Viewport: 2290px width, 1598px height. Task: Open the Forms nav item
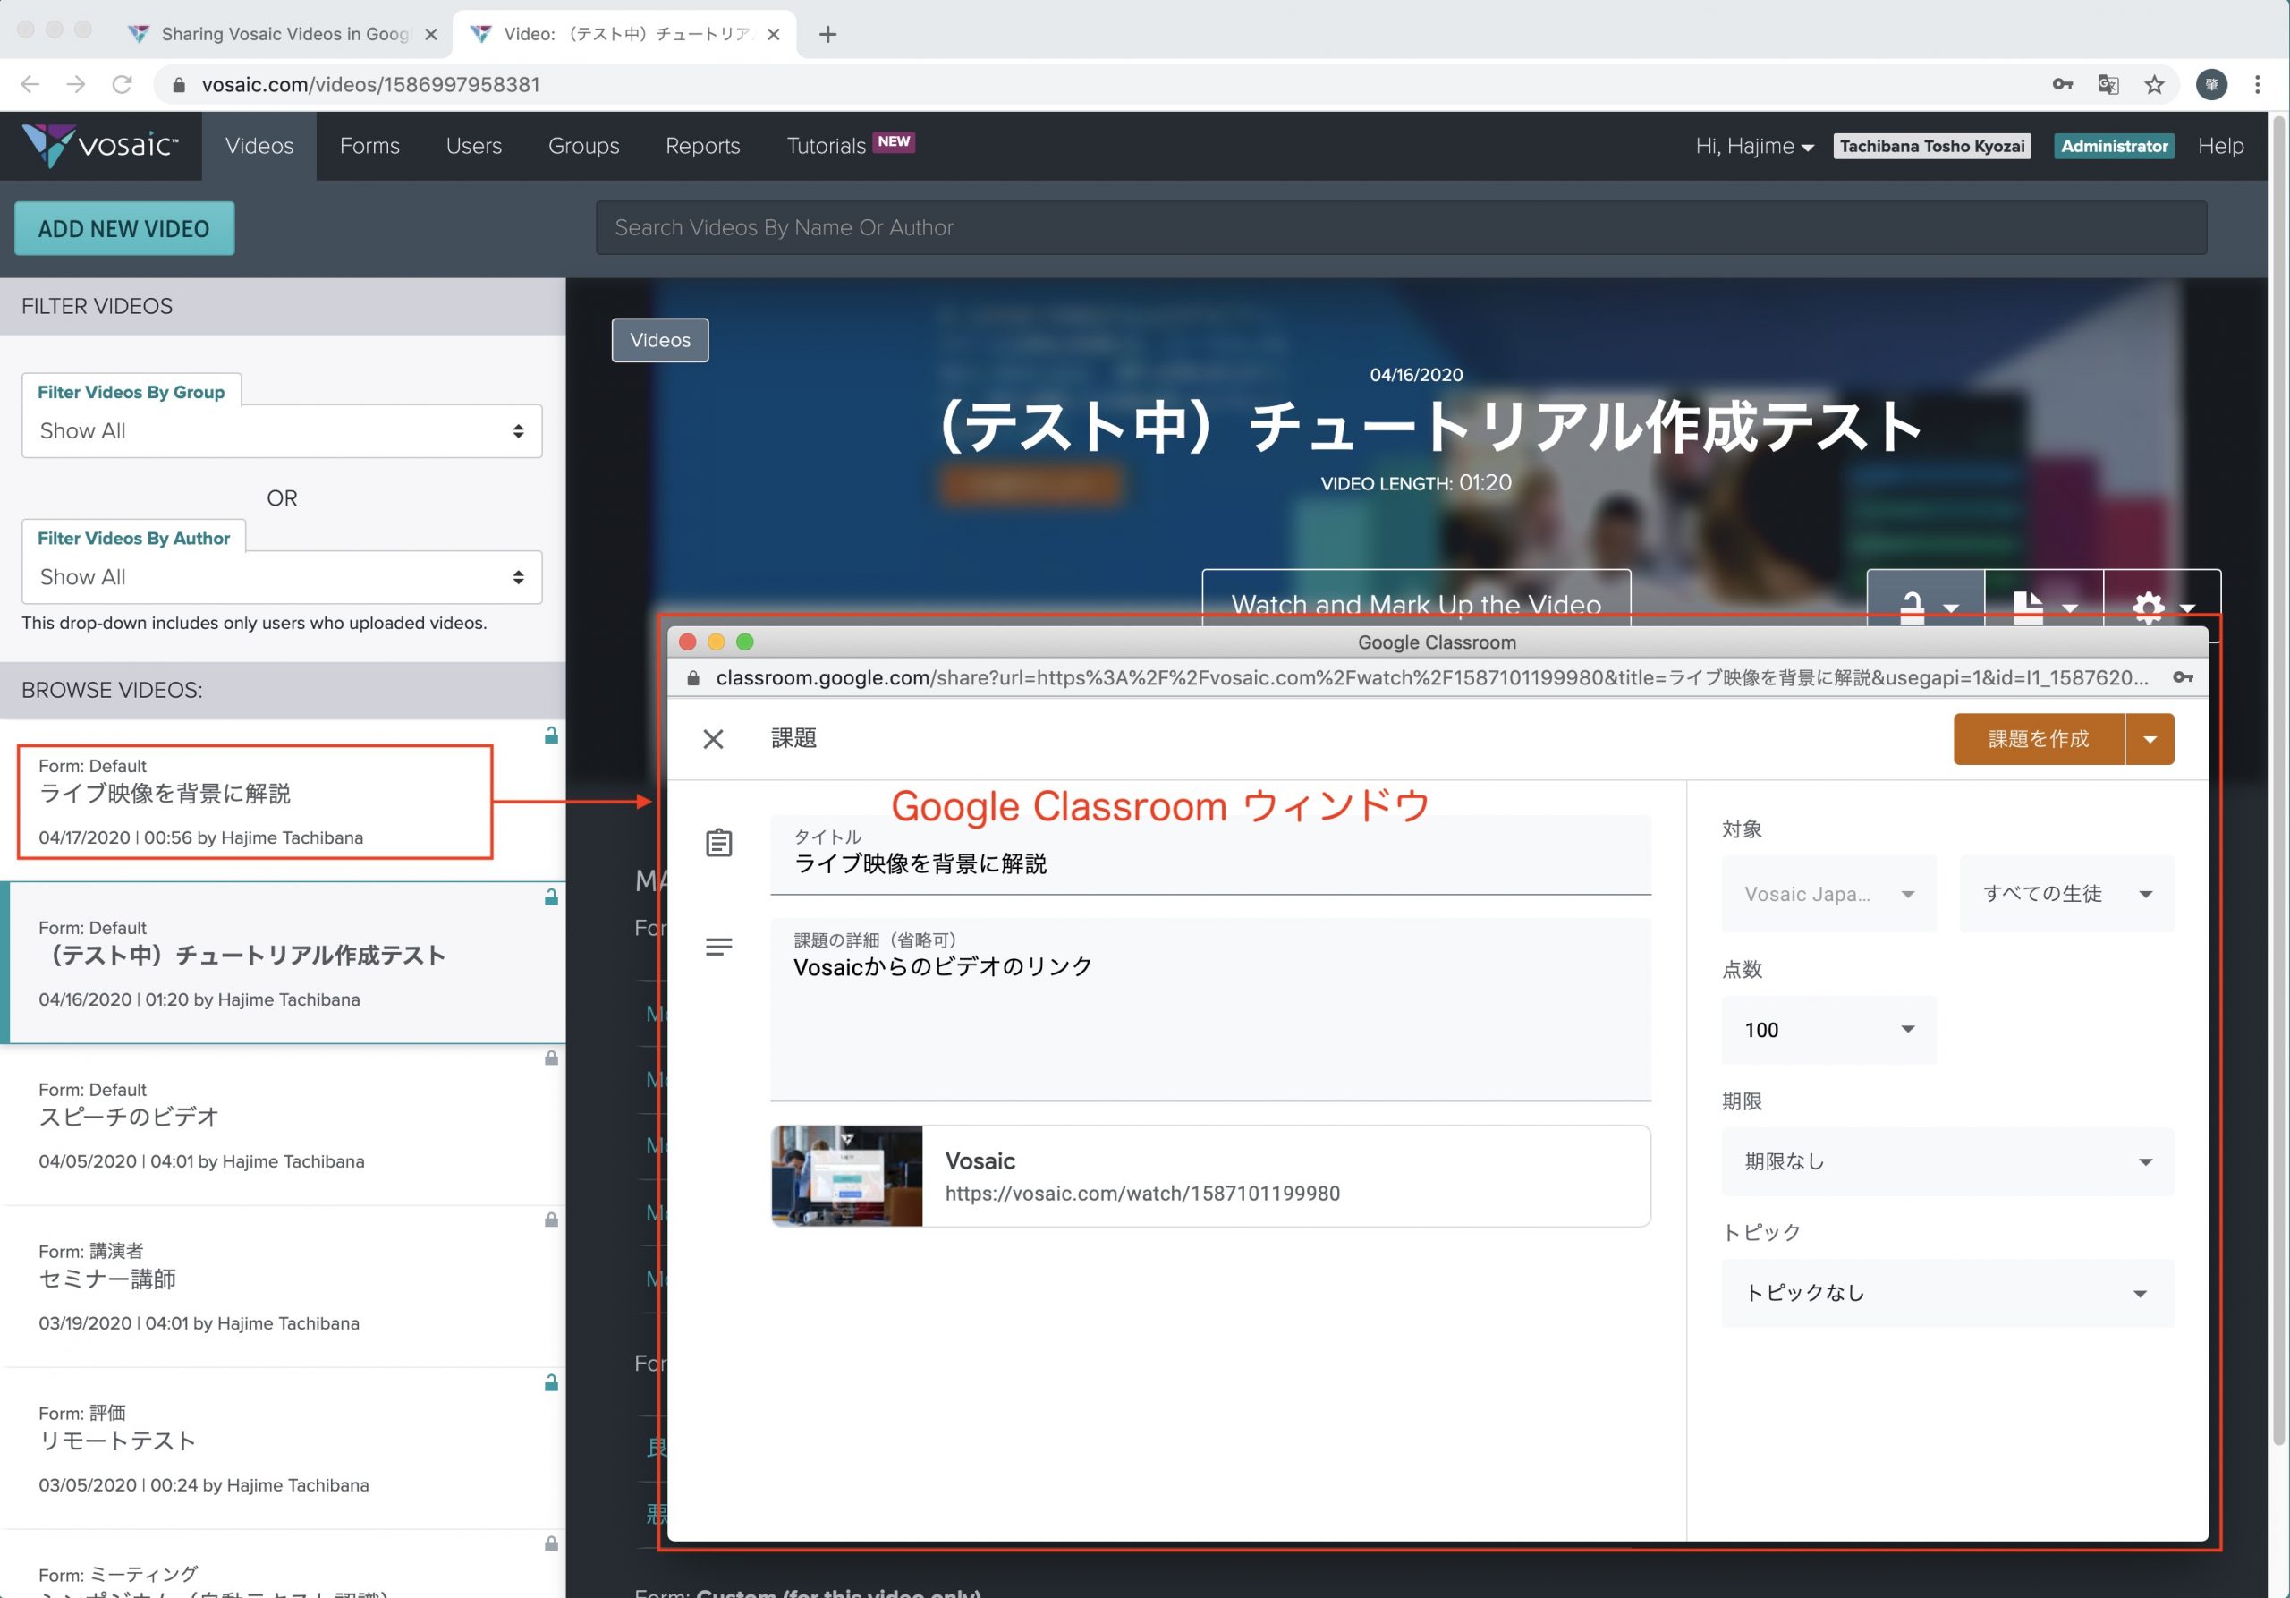(369, 146)
